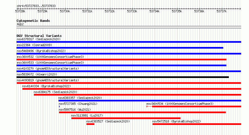The width and height of the screenshot is (249, 135).
Task: Select the blue bar for nsv4103270
Action: pos(129,71)
